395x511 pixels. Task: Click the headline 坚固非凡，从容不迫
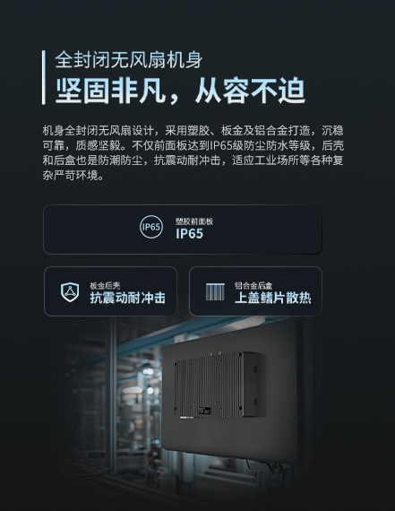pos(180,91)
